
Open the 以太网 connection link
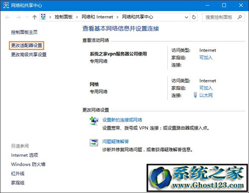pyautogui.click(x=206, y=95)
